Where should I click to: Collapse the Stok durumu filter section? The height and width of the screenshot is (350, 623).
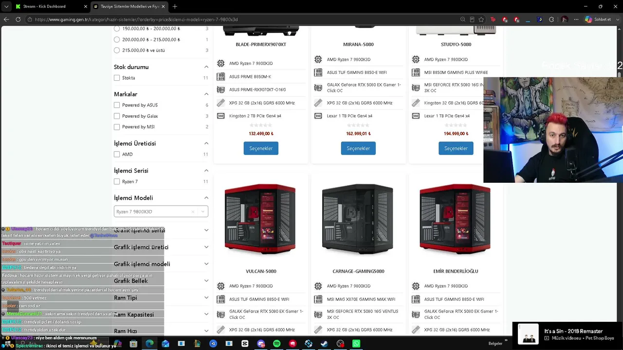click(x=206, y=67)
